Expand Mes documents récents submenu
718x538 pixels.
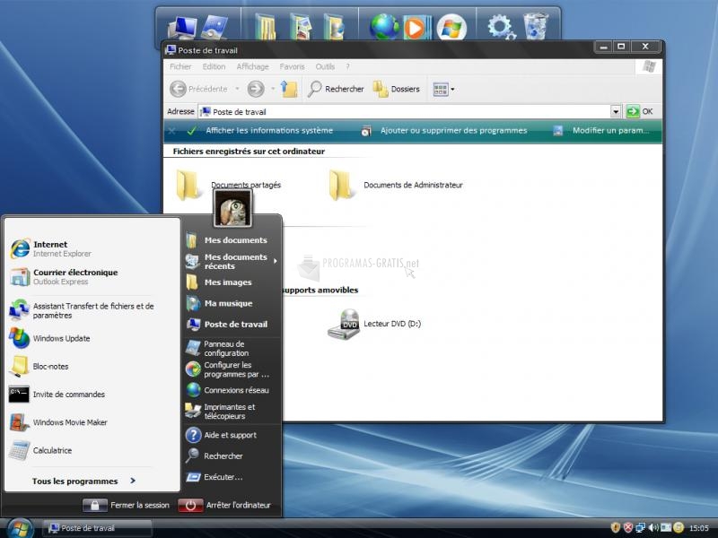coord(232,261)
